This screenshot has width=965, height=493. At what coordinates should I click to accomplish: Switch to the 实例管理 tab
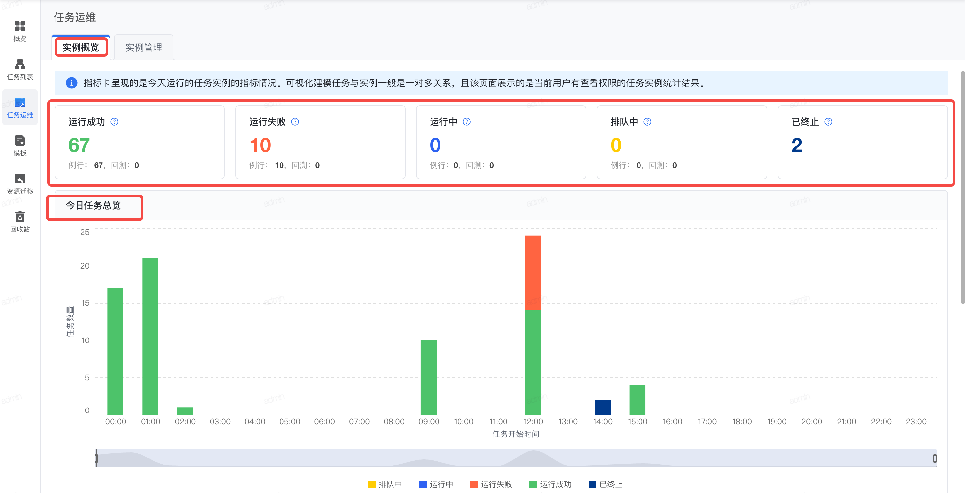coord(144,47)
